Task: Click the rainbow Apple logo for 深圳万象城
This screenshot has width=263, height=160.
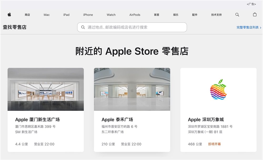Action: (x=218, y=90)
